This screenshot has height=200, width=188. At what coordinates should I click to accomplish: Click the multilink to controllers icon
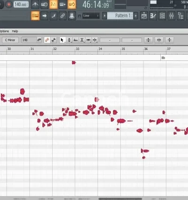[72, 16]
